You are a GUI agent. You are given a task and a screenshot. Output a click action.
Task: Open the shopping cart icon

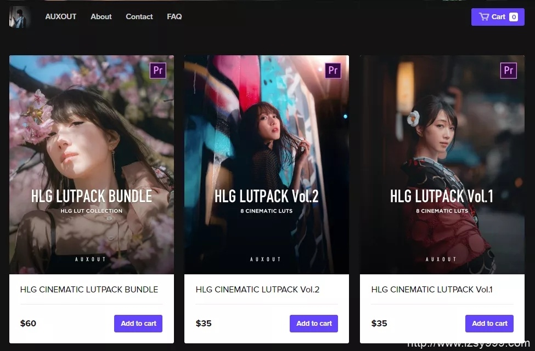pyautogui.click(x=484, y=16)
